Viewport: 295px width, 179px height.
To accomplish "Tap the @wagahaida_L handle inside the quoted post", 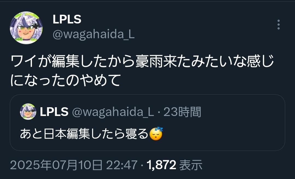I will coord(113,112).
